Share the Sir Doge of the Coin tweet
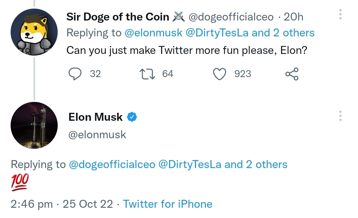 click(x=292, y=74)
